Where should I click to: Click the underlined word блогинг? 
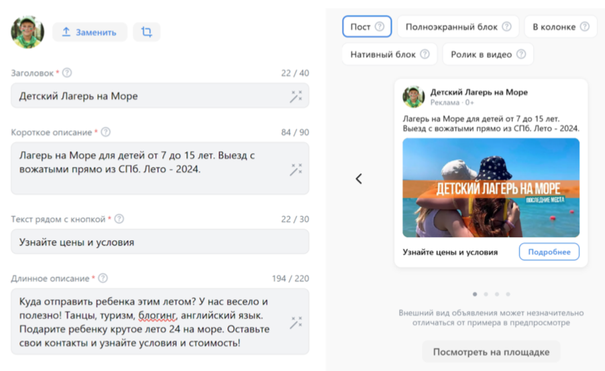pos(157,315)
